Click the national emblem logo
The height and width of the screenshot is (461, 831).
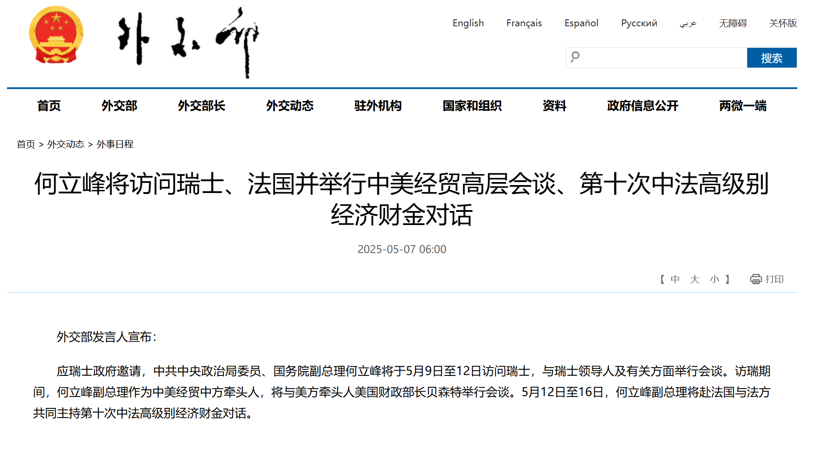[56, 35]
